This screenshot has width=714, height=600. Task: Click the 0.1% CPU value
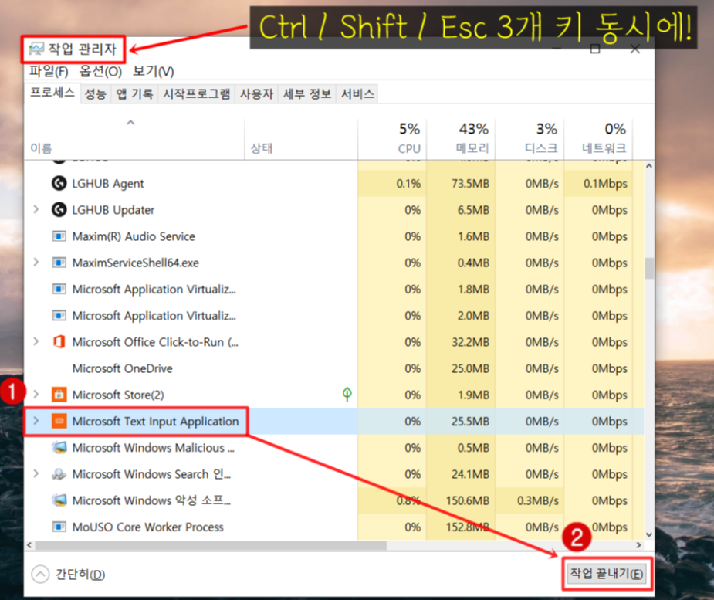(x=408, y=184)
